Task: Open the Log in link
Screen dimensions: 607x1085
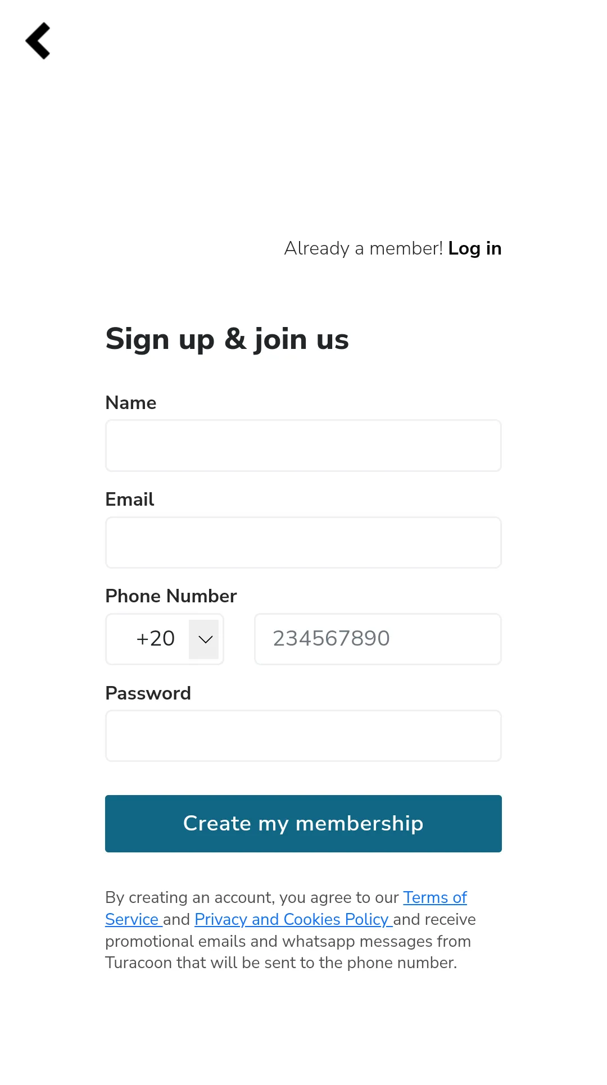Action: [x=474, y=248]
